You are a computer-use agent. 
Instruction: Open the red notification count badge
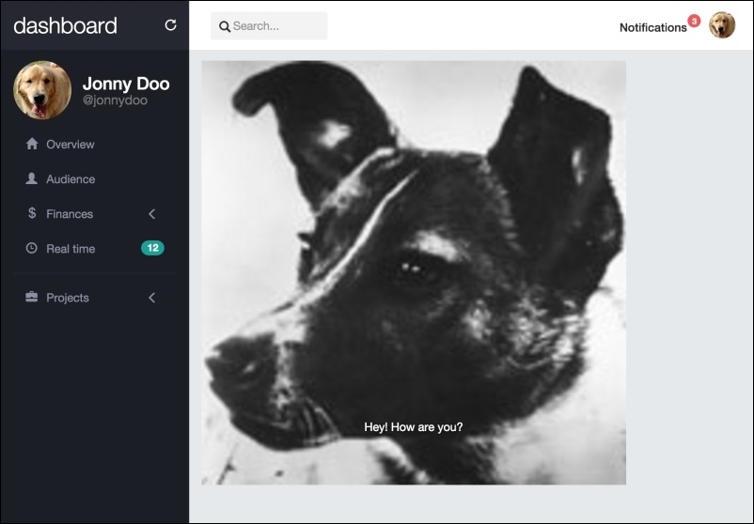[694, 21]
